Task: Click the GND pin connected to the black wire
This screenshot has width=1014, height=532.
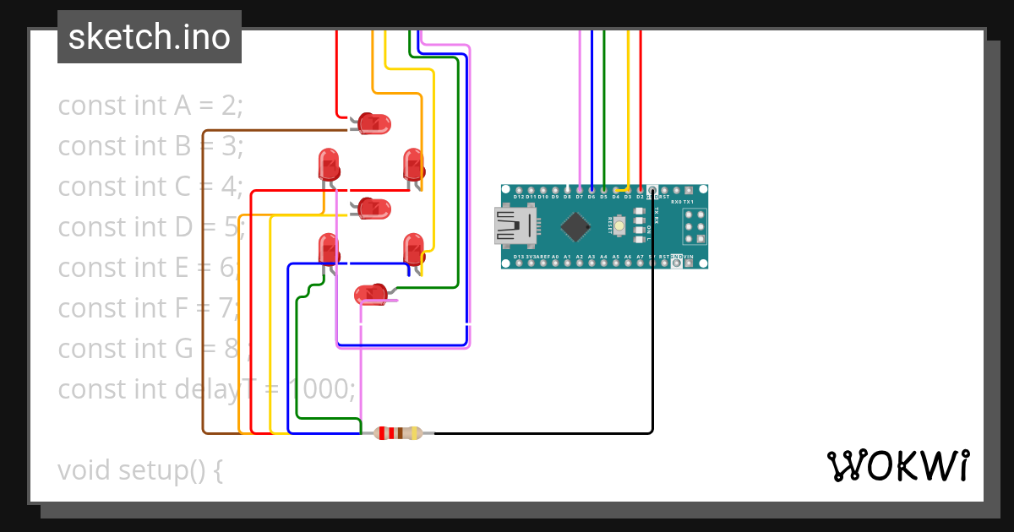Action: coord(652,190)
